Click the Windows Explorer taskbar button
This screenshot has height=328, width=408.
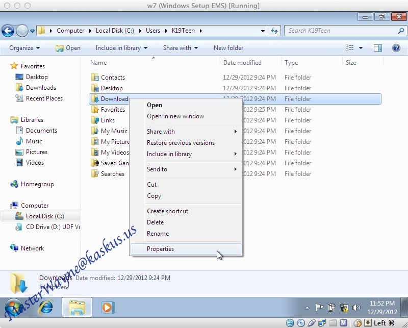pos(77,308)
